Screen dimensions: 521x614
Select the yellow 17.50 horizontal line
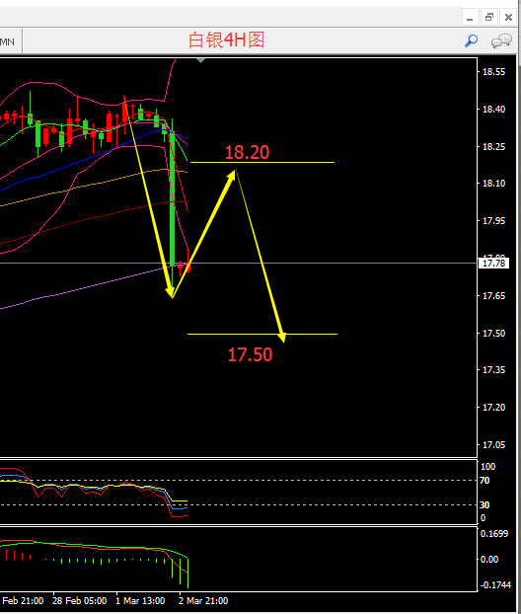click(262, 334)
